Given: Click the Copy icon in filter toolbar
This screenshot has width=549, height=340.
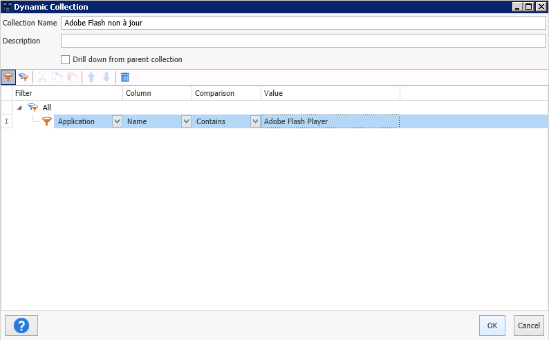Looking at the screenshot, I should tap(57, 77).
